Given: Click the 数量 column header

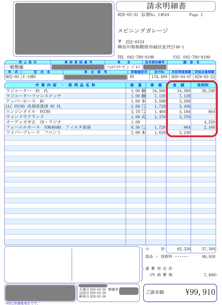Looking at the screenshot, I should [x=135, y=85].
